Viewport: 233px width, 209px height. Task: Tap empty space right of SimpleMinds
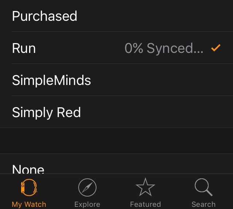(164, 80)
